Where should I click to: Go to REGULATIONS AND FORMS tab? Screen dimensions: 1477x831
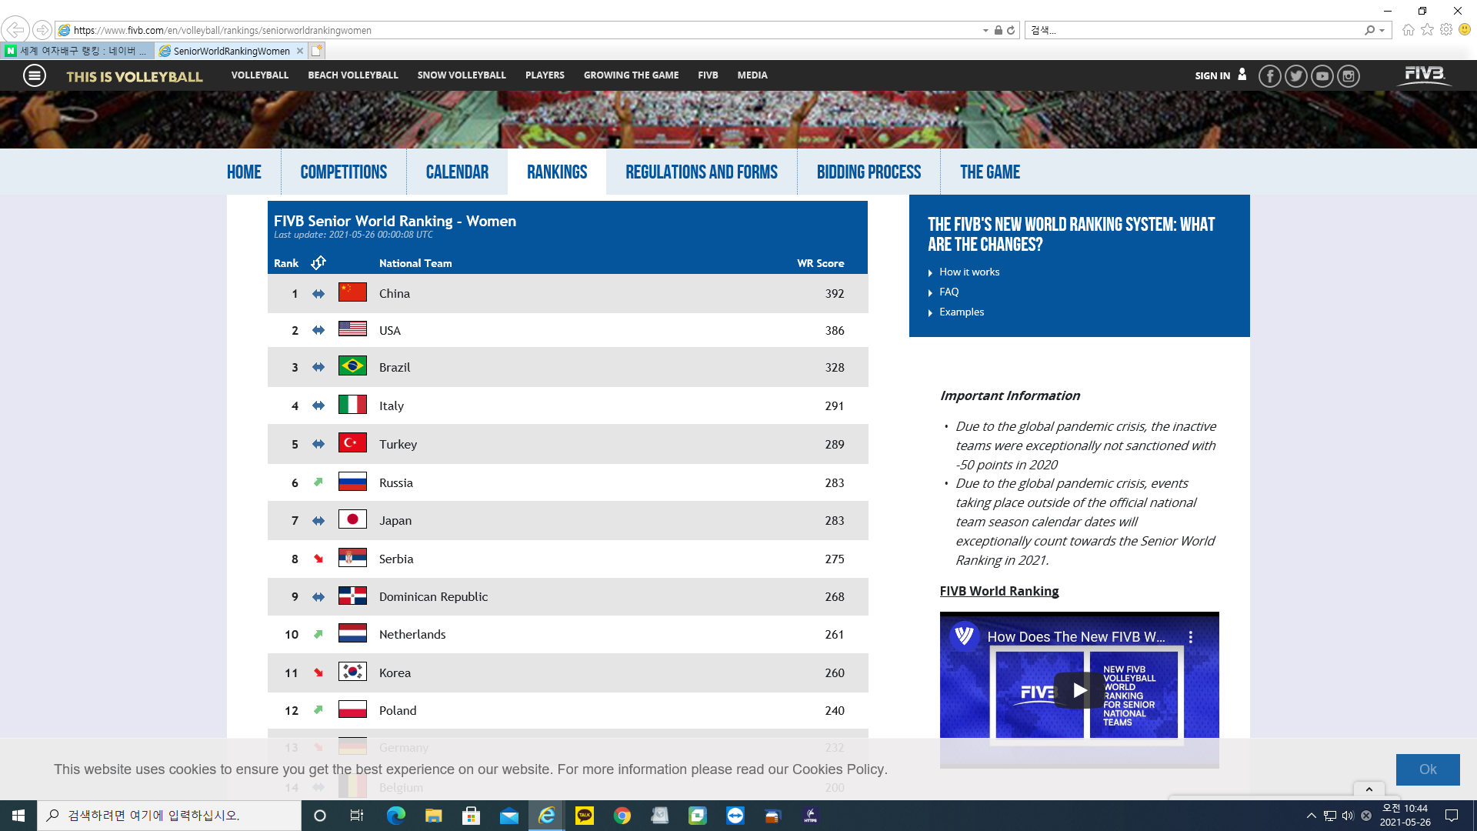702,172
